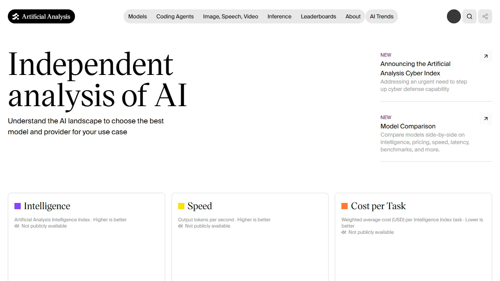Click the 'Independent analysis of AI' headline
Screen dimensions: 500x281
pos(98,79)
